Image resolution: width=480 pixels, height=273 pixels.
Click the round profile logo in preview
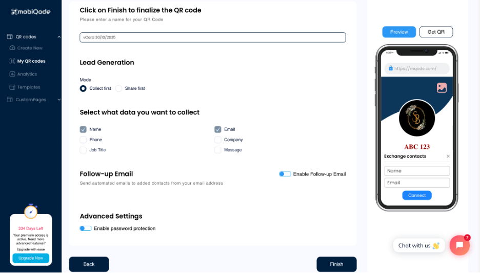(x=416, y=118)
